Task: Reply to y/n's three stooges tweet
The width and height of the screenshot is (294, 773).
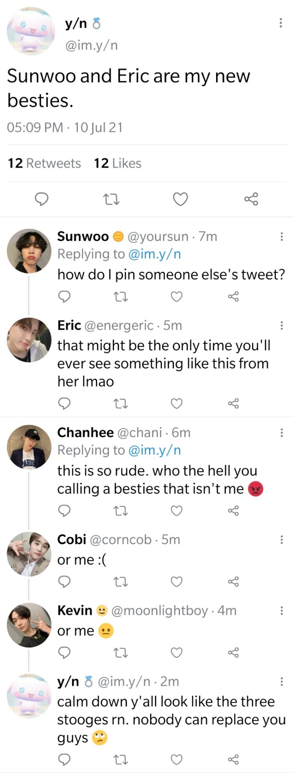Action: (64, 760)
